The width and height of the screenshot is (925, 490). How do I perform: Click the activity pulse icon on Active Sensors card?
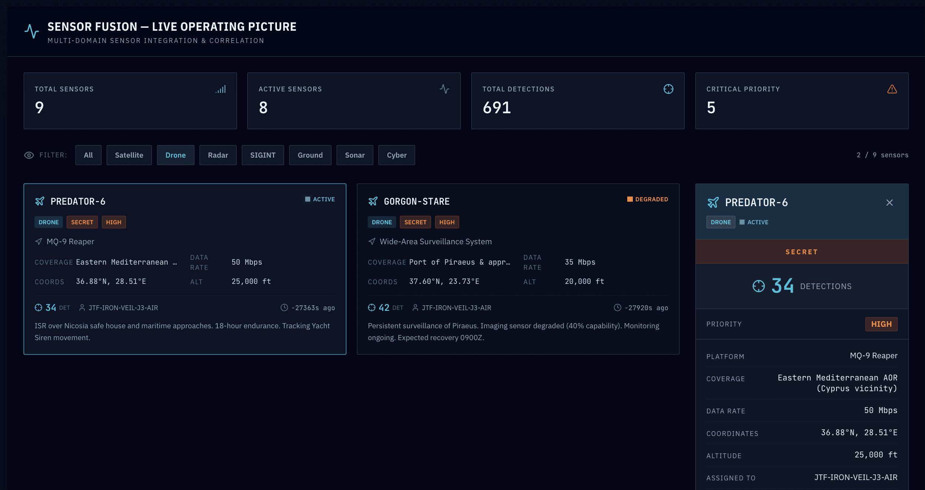[x=444, y=89]
